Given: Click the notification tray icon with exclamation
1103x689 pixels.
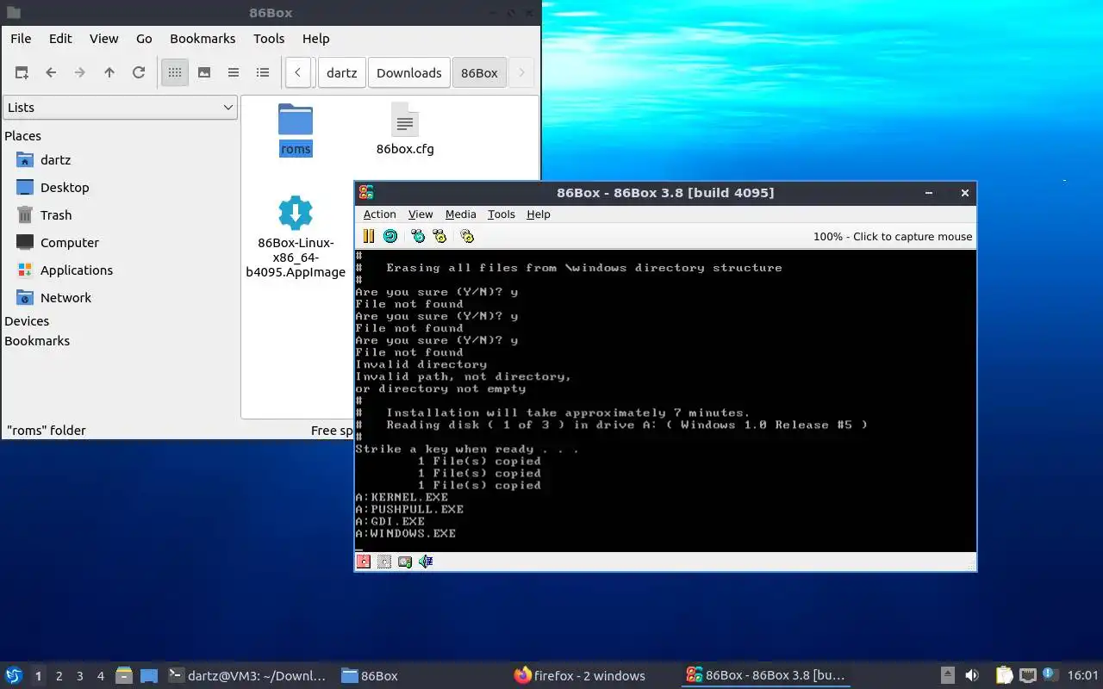Looking at the screenshot, I should (x=1050, y=674).
